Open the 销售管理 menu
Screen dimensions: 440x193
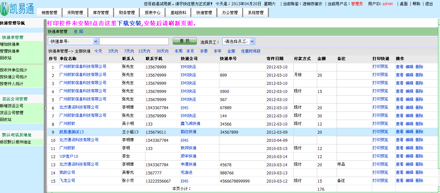(49, 13)
